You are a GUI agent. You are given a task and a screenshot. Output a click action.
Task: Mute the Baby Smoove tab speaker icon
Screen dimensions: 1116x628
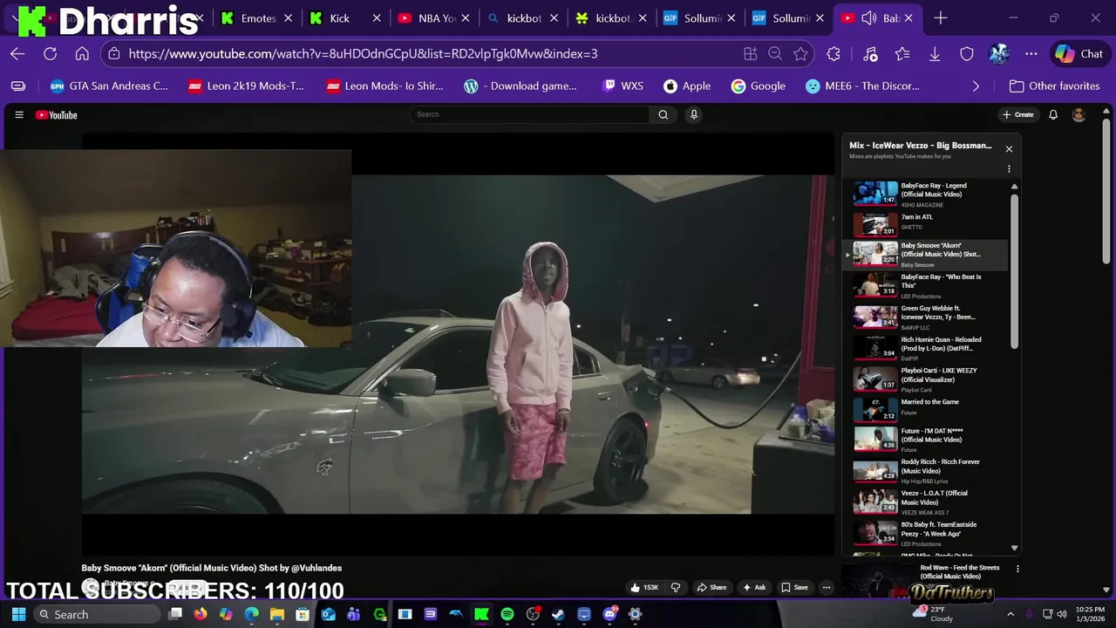869,18
